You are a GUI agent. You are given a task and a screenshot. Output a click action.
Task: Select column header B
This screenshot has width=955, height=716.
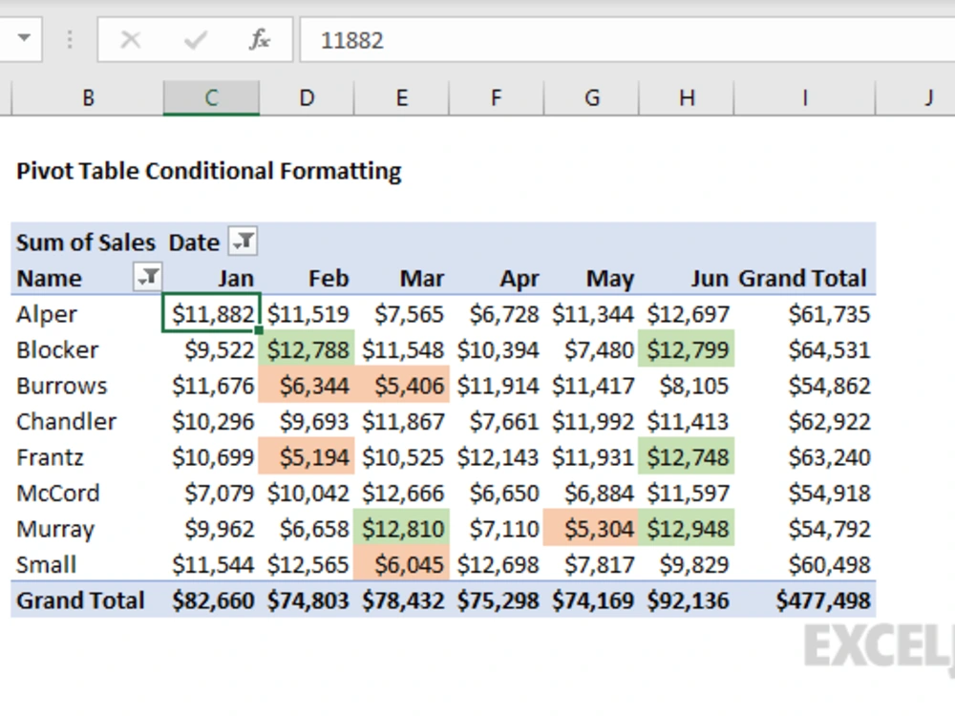[x=88, y=97]
